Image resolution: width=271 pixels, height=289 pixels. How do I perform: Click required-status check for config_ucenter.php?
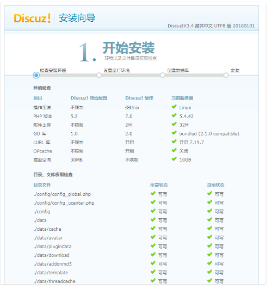(153, 202)
